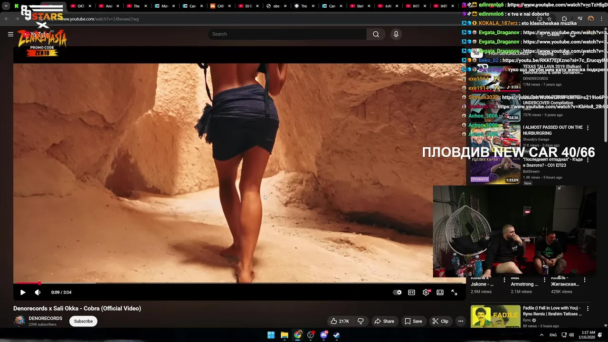608x342 pixels.
Task: Open options for the Armstrong video
Action: coord(544,280)
